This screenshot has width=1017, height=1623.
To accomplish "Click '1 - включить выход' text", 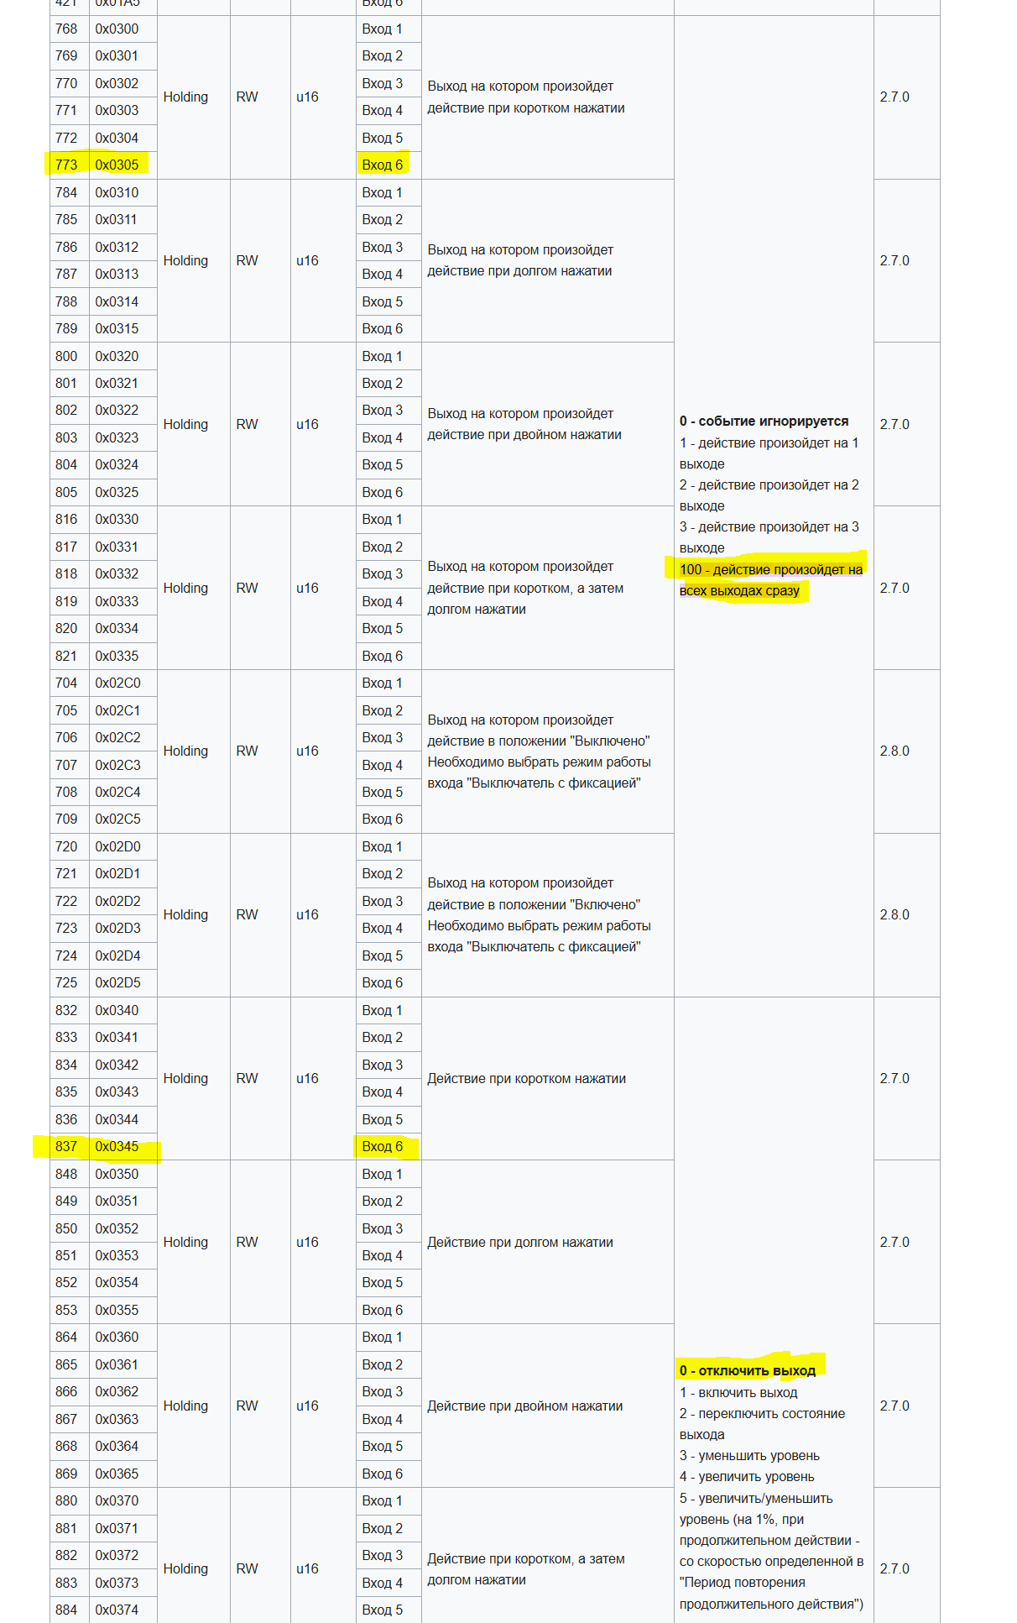I will pos(738,1392).
